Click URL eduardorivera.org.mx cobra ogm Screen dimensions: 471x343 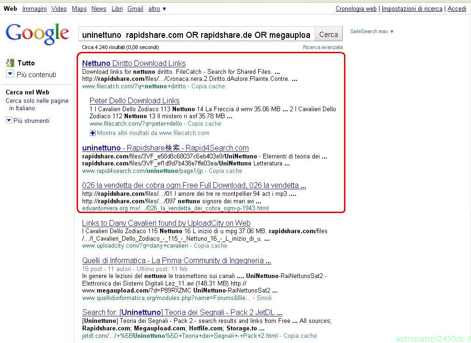(x=176, y=208)
